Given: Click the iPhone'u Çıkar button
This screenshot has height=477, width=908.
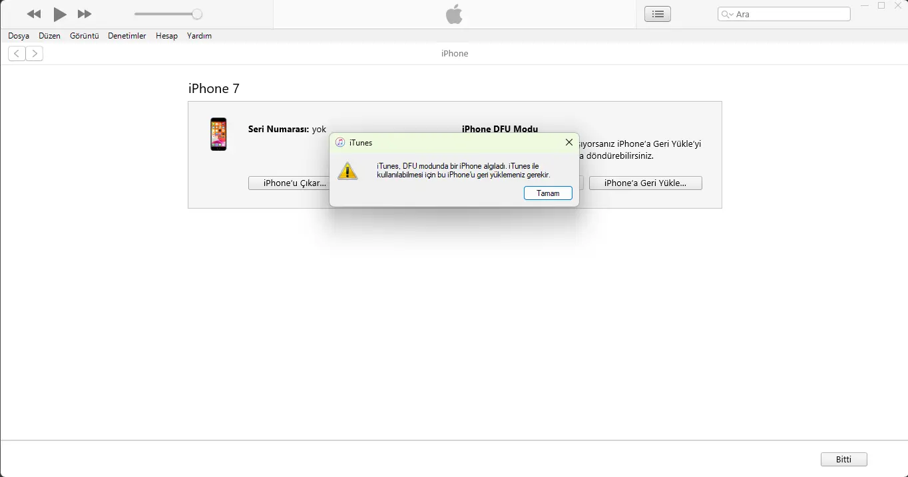Looking at the screenshot, I should point(289,183).
